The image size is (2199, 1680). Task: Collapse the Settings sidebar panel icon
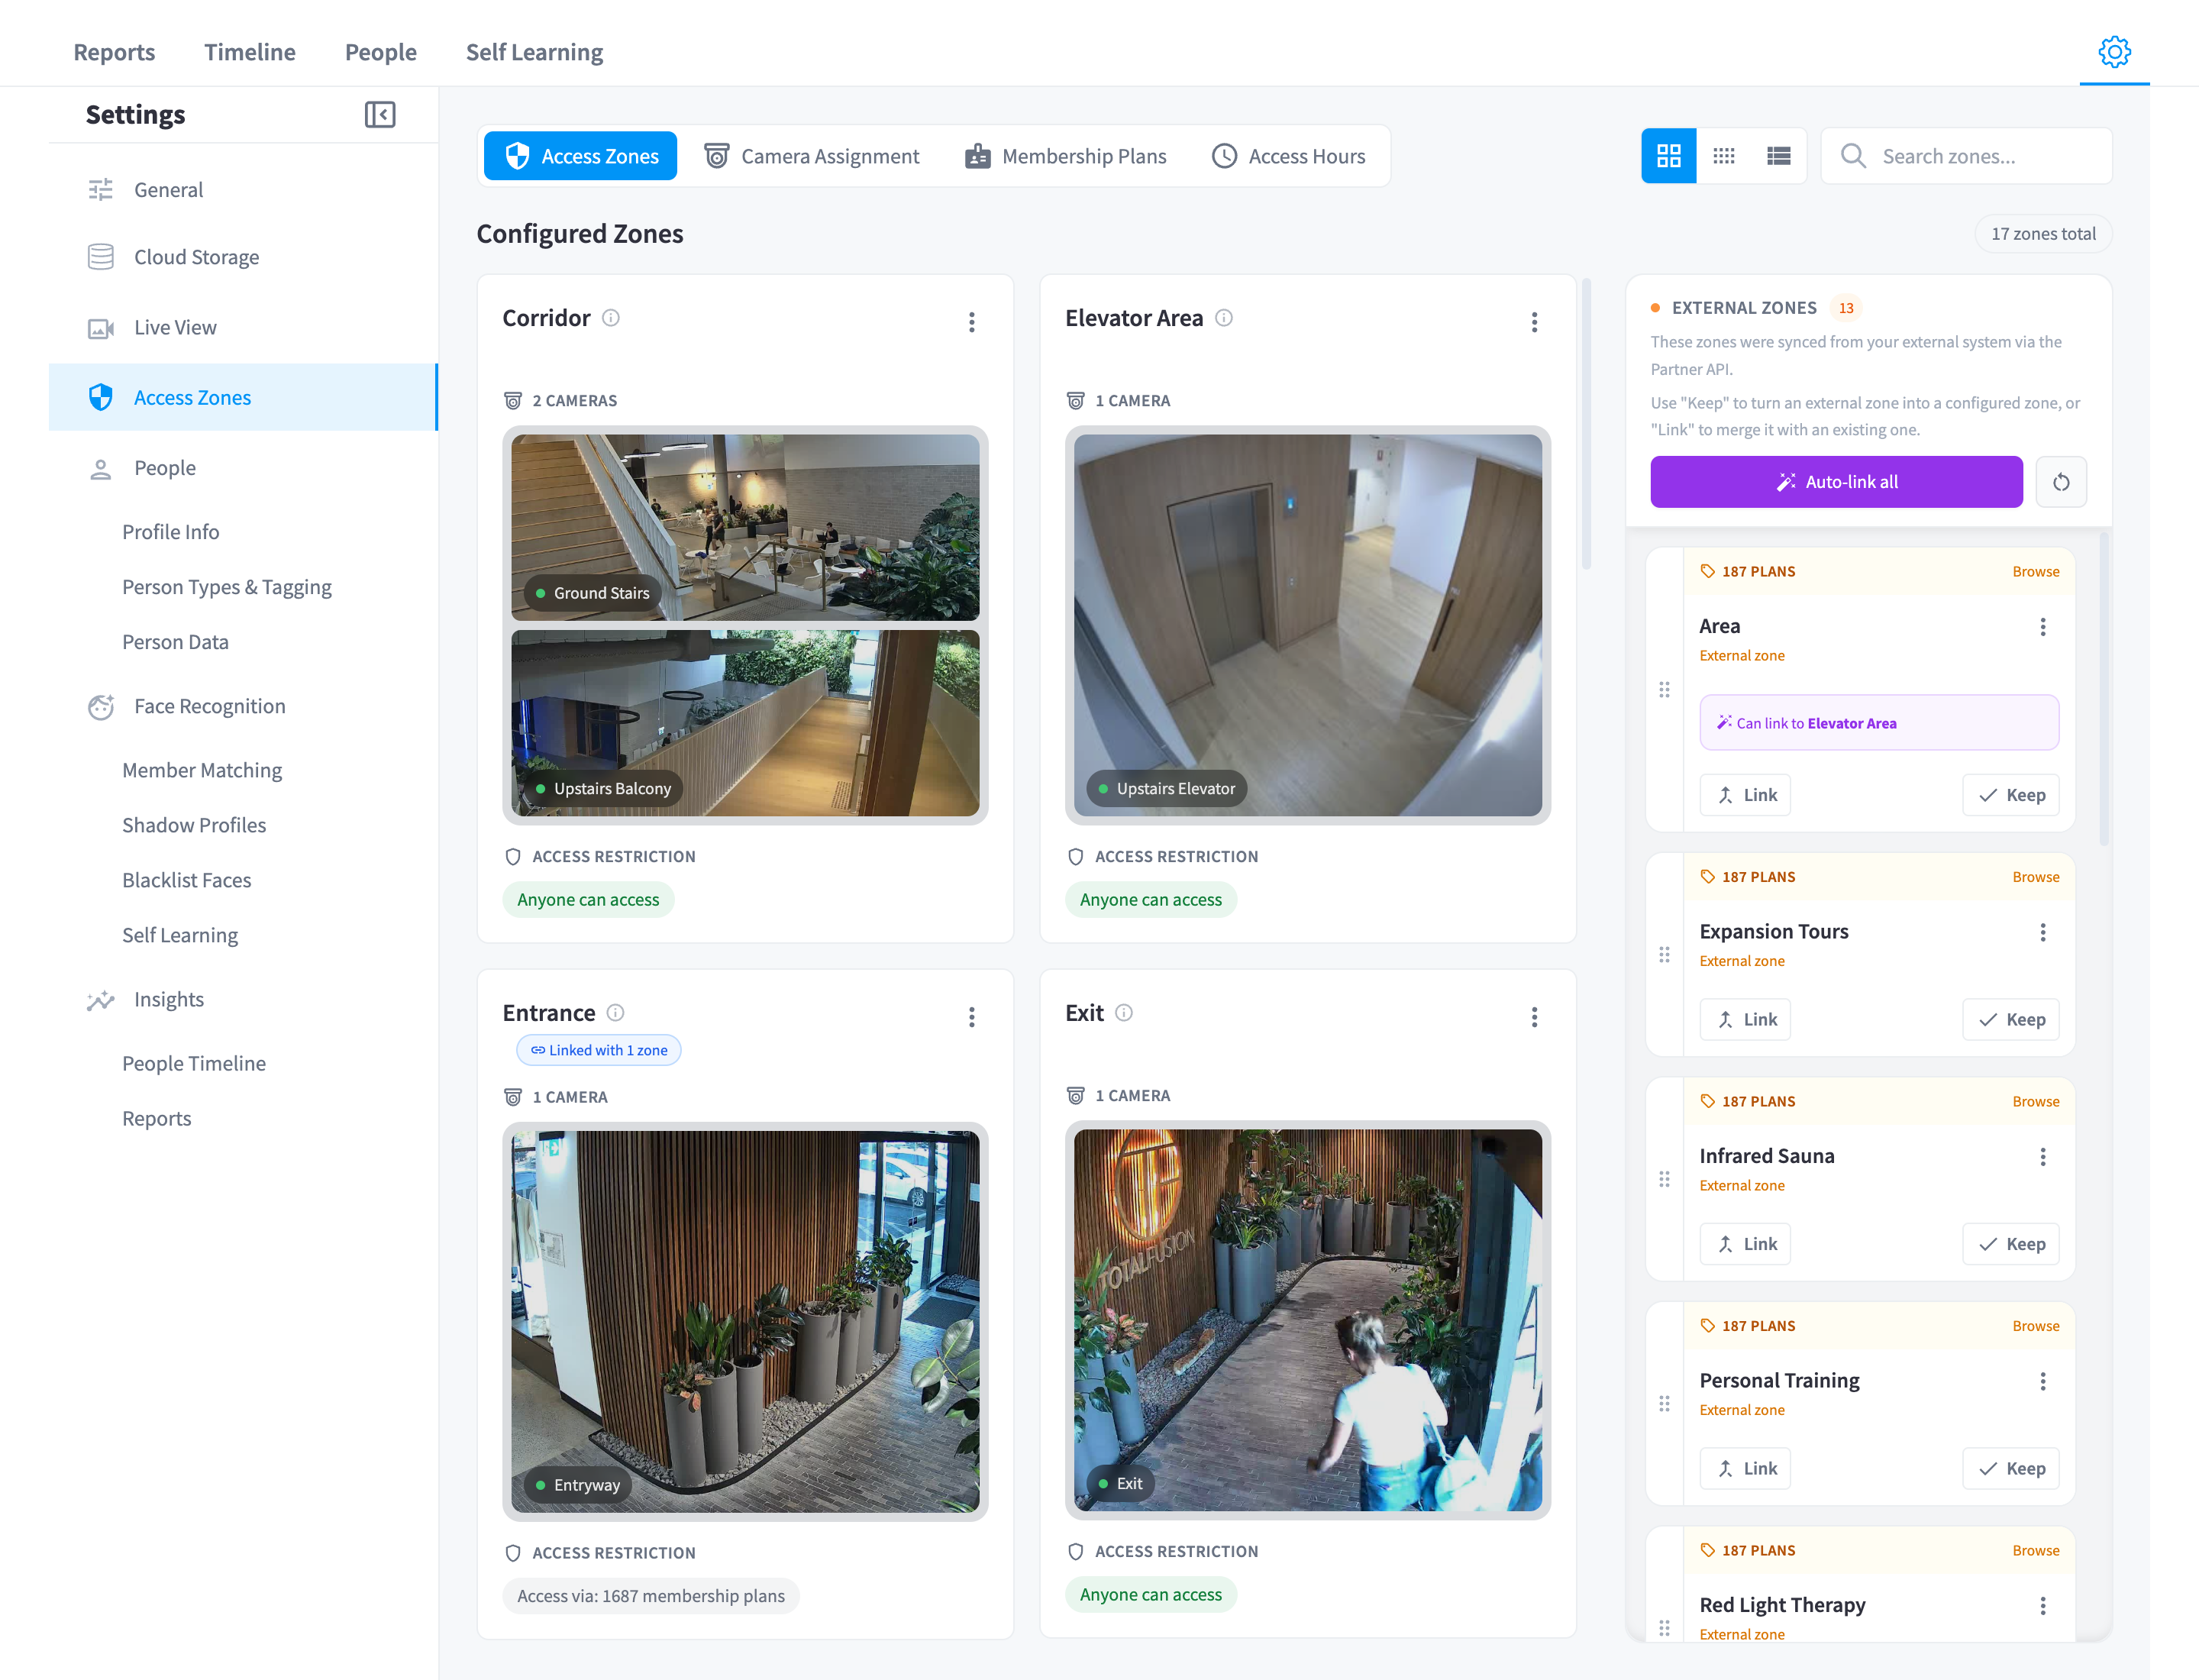click(379, 115)
